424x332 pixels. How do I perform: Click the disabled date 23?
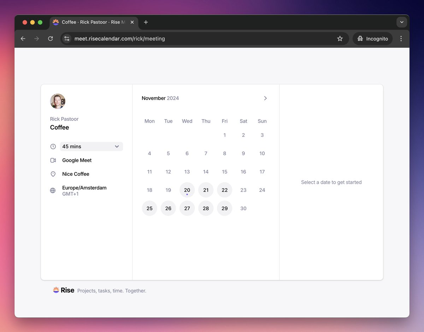click(243, 190)
